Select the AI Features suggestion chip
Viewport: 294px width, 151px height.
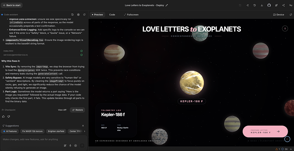coord(10,131)
